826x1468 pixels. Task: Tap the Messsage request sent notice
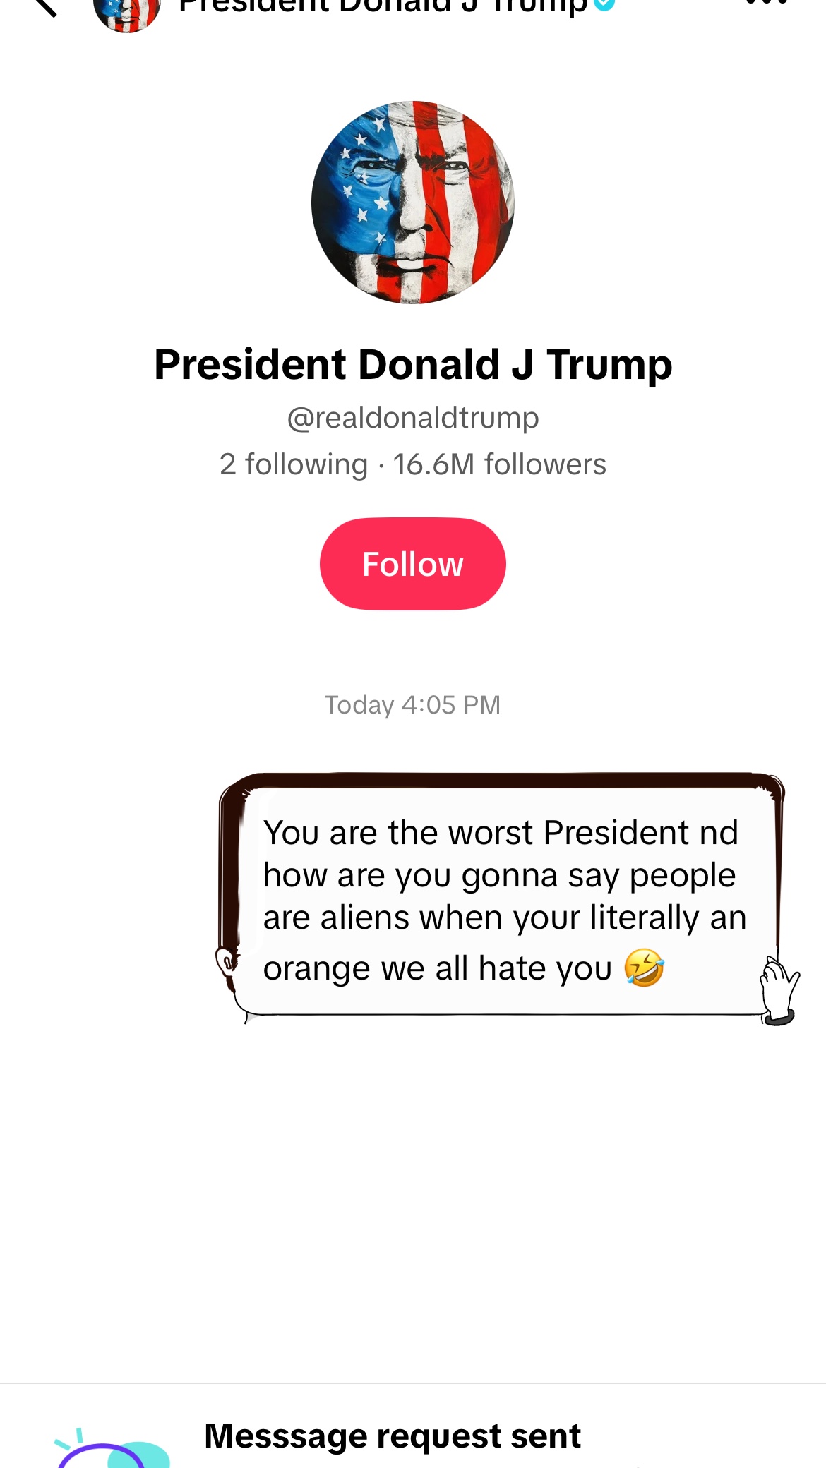point(393,1436)
